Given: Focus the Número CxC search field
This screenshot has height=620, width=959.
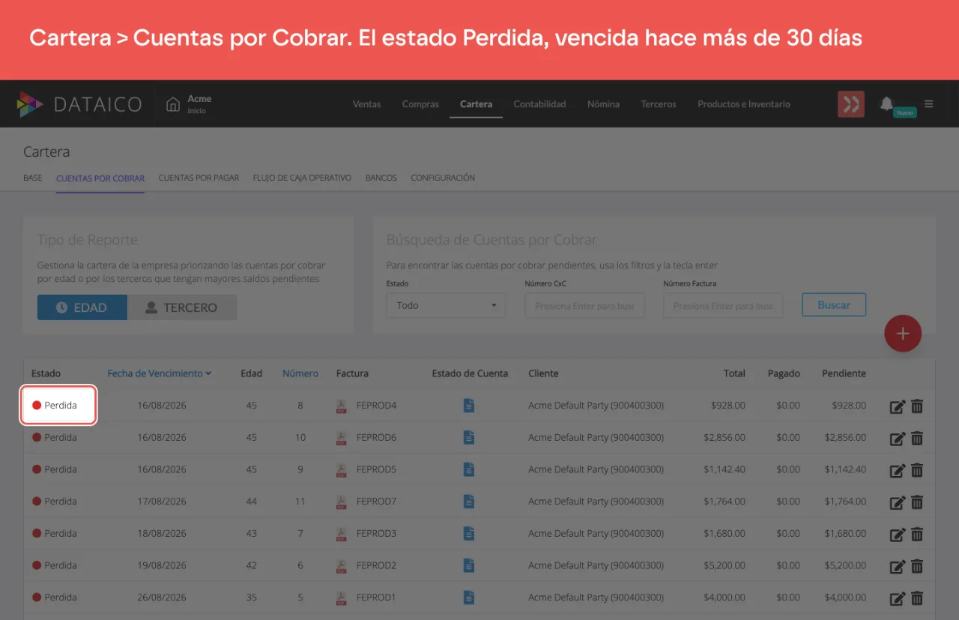Looking at the screenshot, I should (x=584, y=305).
